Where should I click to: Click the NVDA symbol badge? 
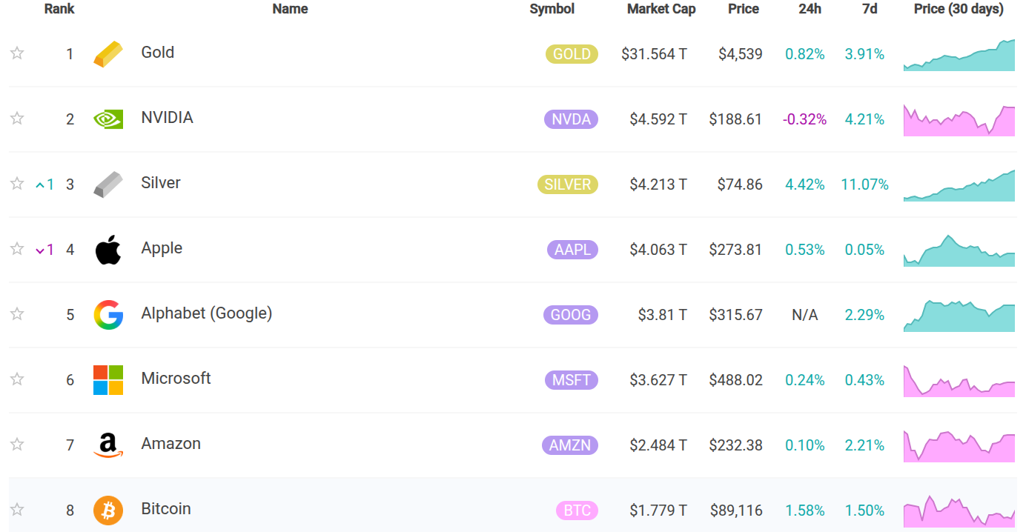coord(571,119)
